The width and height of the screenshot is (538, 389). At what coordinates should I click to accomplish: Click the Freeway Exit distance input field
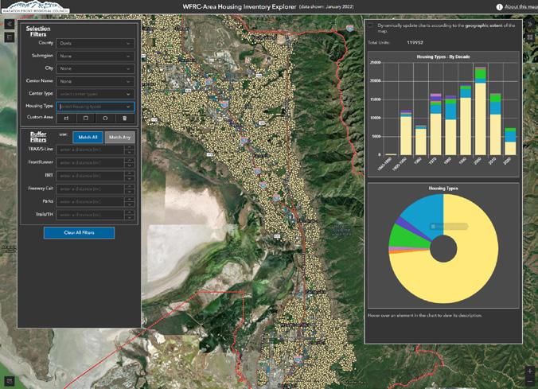tap(90, 189)
